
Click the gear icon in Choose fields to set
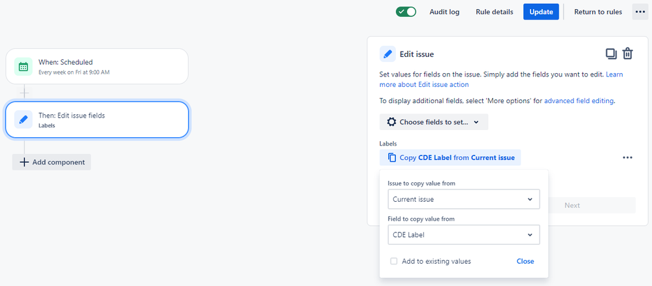[391, 122]
